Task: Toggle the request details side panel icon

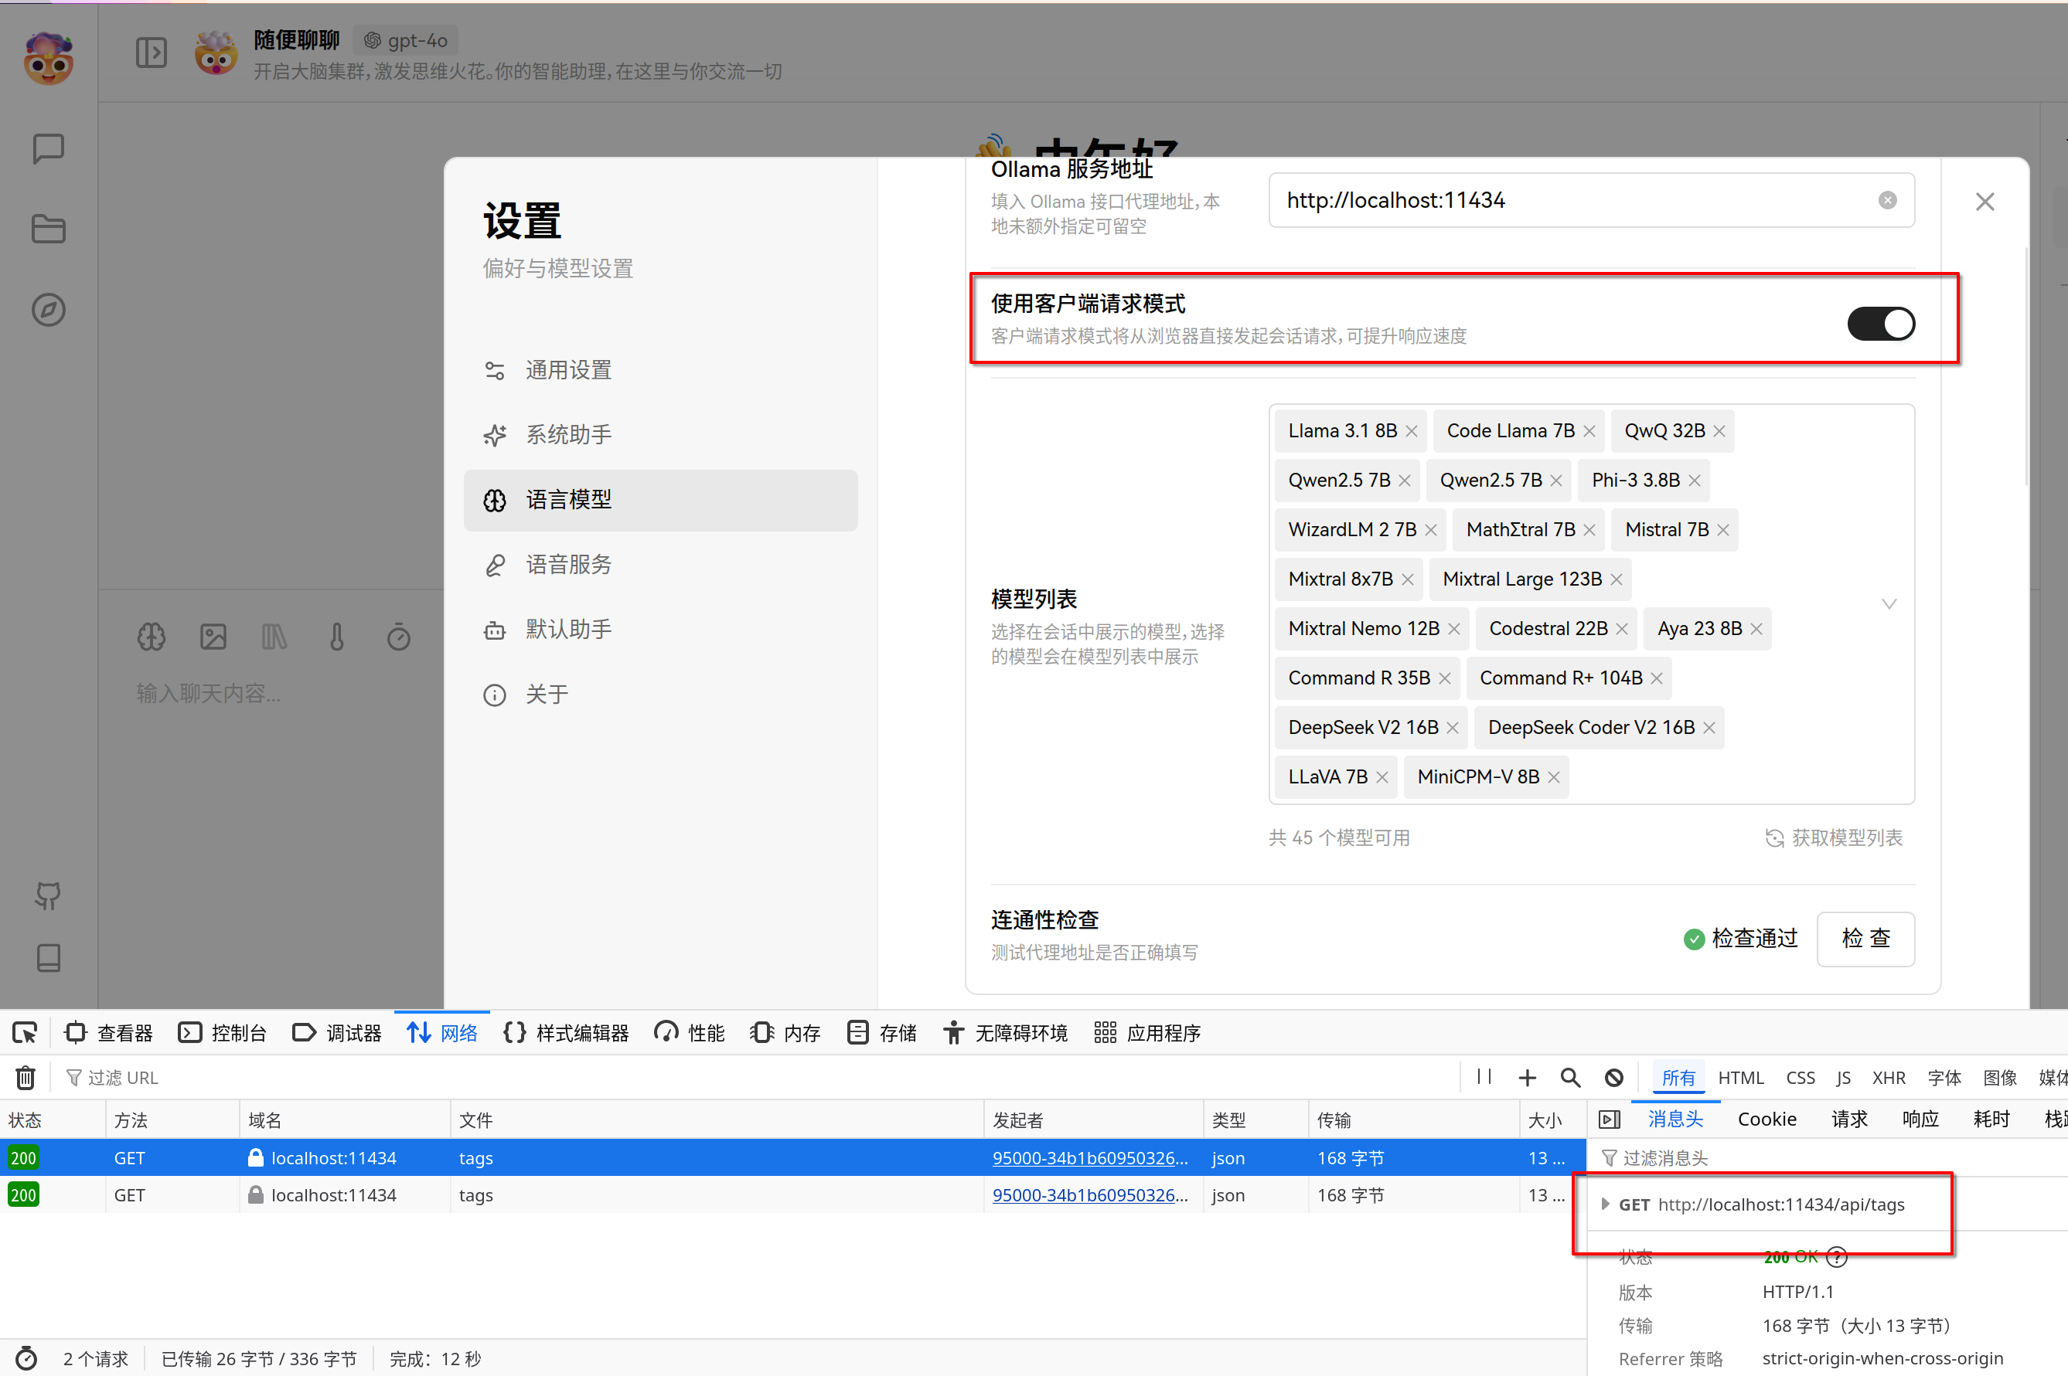Action: pos(1610,1119)
